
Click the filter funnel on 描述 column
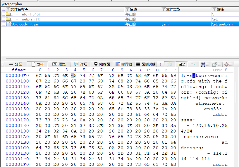click(128, 9)
